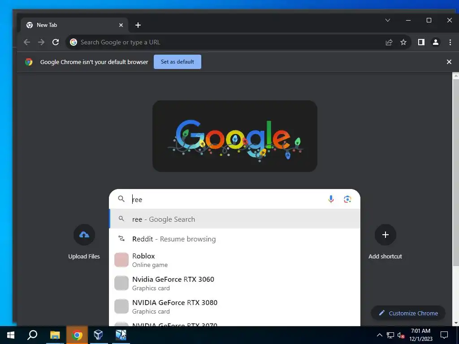459x344 pixels.
Task: Click the share page icon in address bar
Action: [389, 42]
